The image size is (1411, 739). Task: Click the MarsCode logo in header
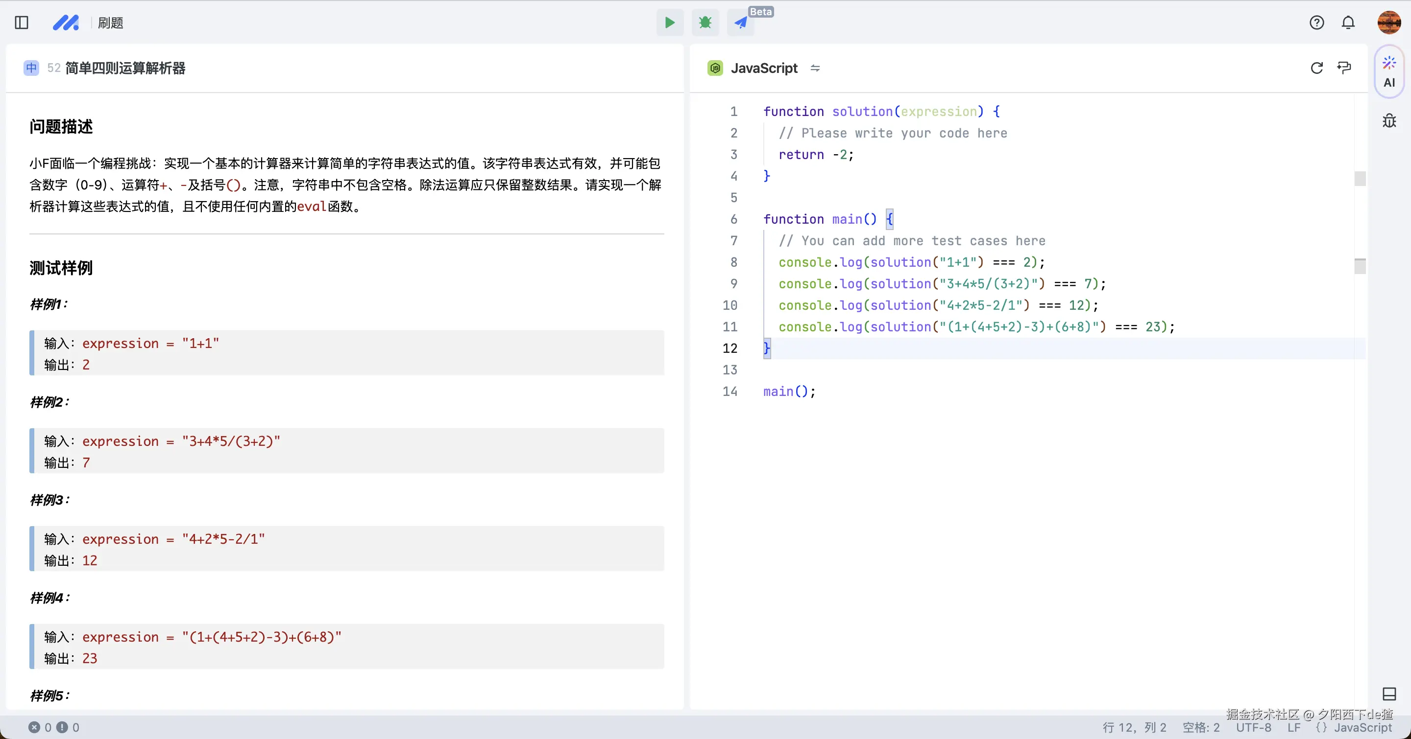pyautogui.click(x=66, y=23)
